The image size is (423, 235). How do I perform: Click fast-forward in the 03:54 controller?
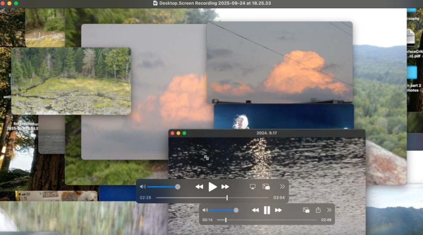(x=225, y=187)
